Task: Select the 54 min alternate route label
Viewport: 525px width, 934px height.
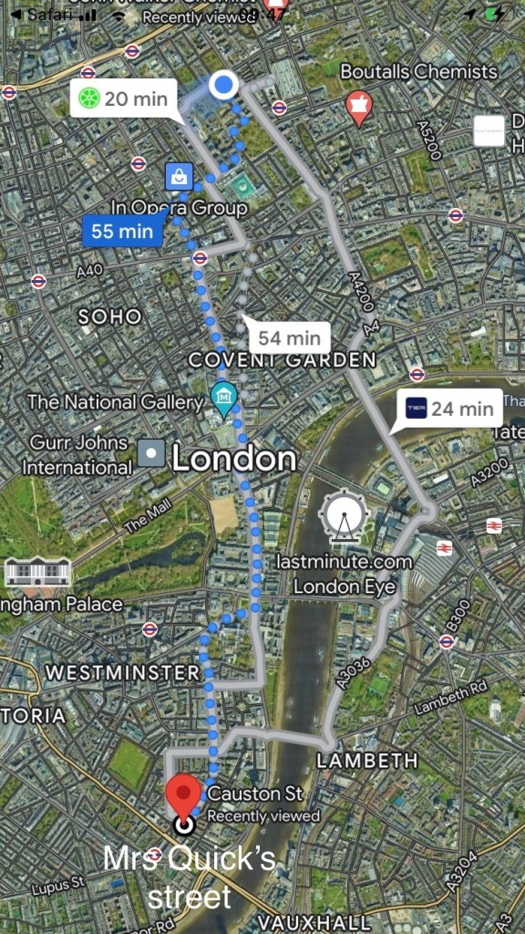Action: tap(289, 338)
